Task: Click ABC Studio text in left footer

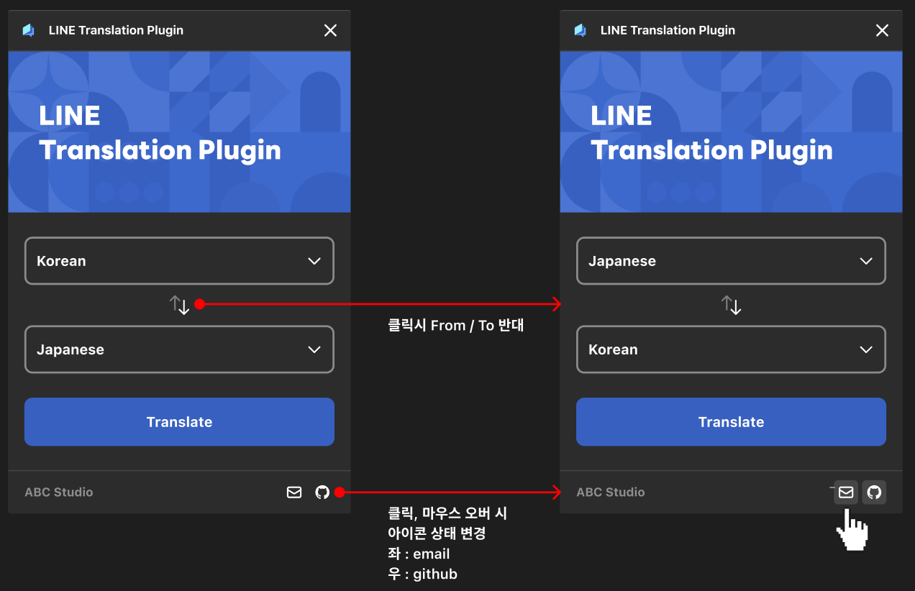Action: (x=59, y=492)
